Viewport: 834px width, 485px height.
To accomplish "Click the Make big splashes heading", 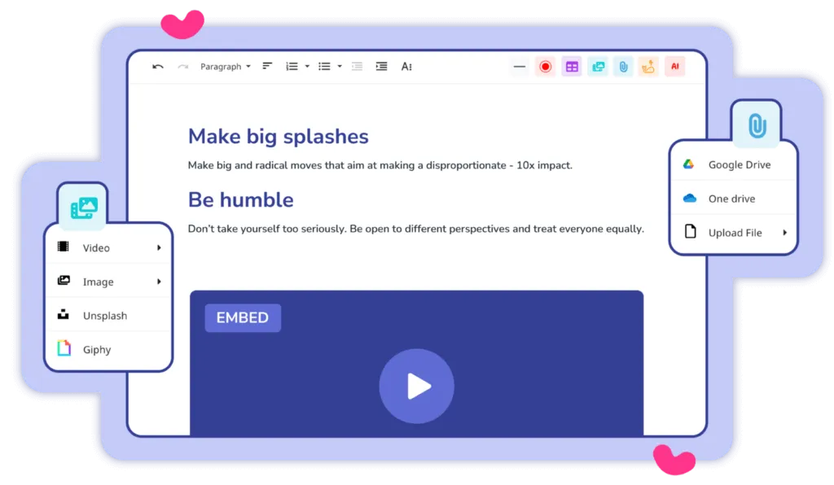I will 279,137.
